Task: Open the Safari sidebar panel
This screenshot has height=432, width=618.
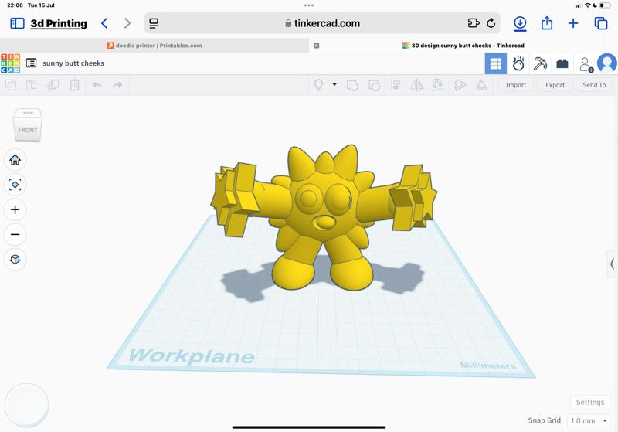Action: [17, 23]
